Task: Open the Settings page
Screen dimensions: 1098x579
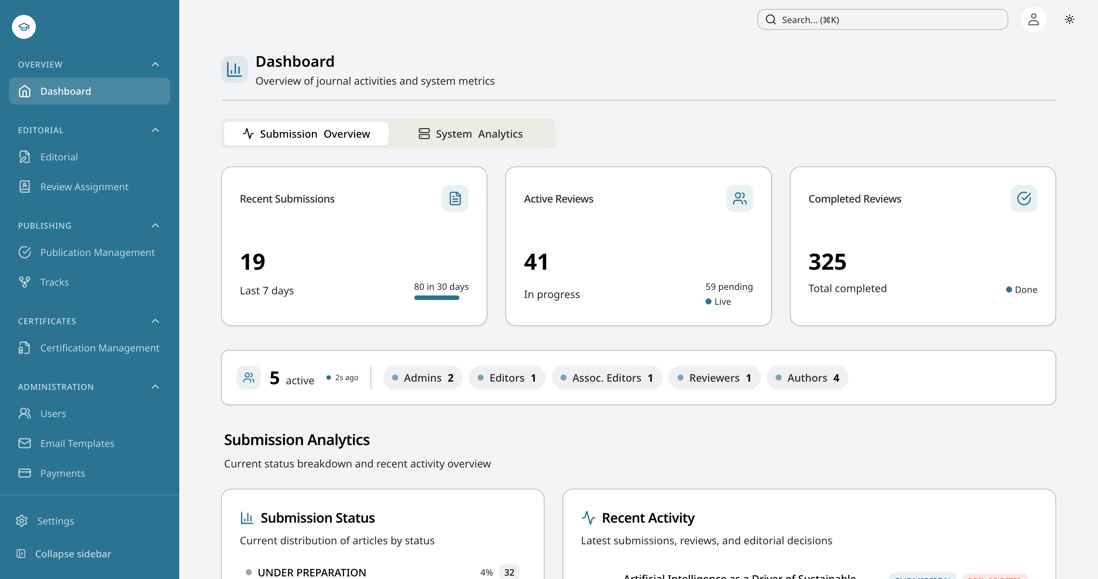Action: point(90,521)
